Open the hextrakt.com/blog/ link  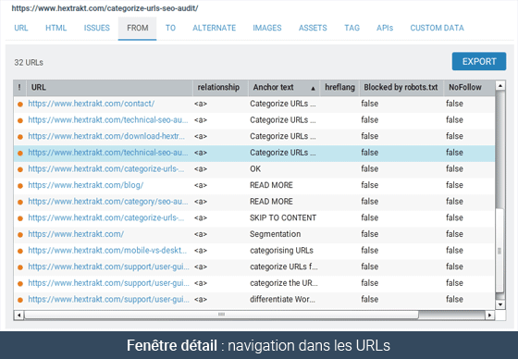(x=85, y=185)
